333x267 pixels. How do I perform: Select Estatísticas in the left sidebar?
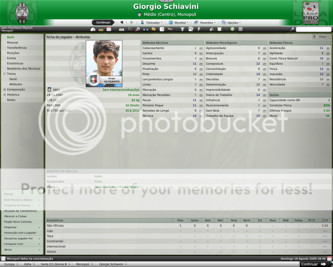click(x=15, y=63)
